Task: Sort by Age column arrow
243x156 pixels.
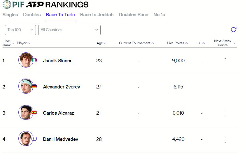Action: [105, 43]
